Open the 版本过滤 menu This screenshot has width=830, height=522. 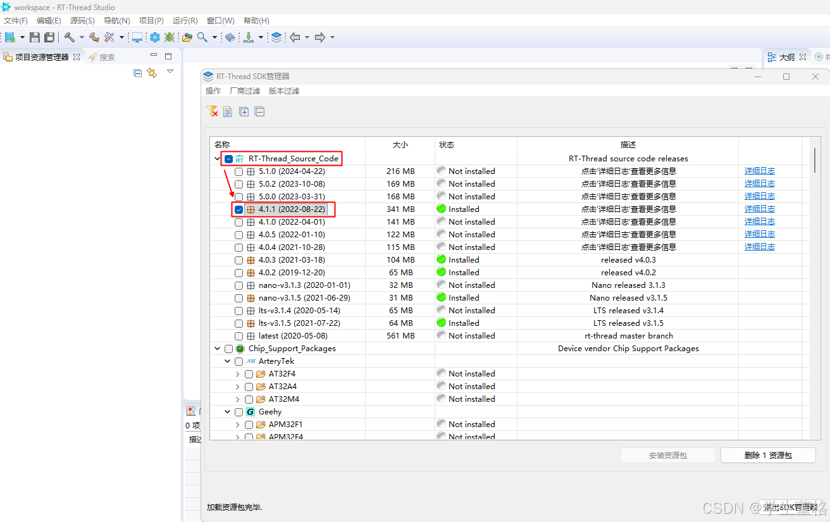[x=284, y=91]
